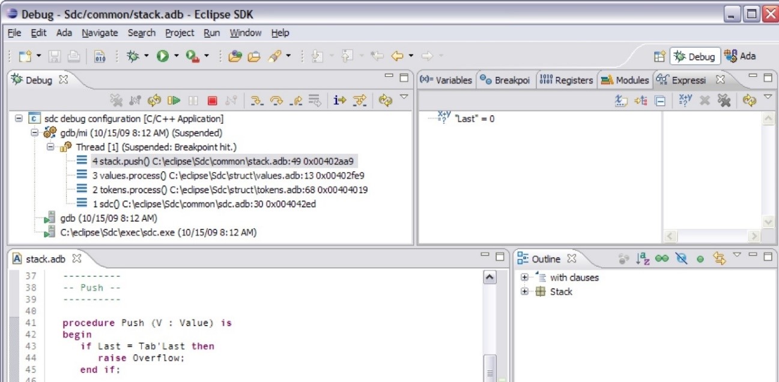Click Collapse All in Expressions view
779x382 pixels.
coord(659,101)
